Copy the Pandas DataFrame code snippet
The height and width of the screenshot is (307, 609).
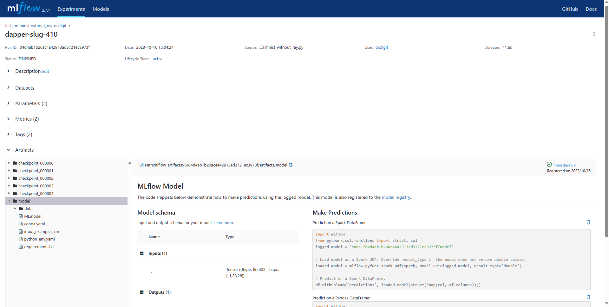pos(588,298)
